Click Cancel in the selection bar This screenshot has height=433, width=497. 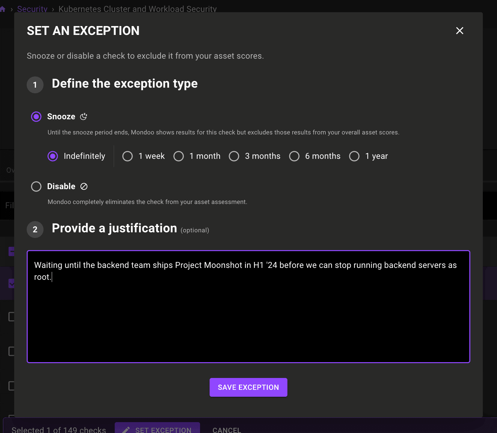(227, 430)
